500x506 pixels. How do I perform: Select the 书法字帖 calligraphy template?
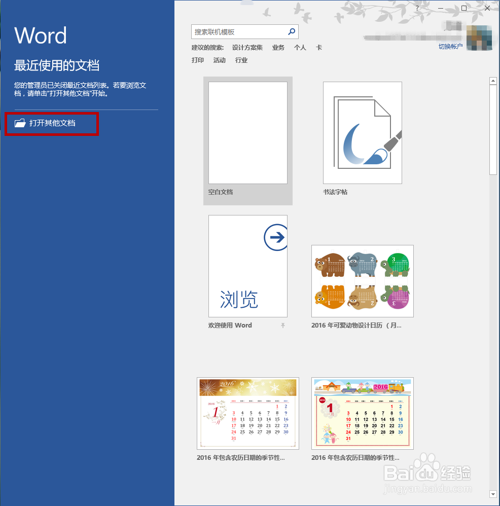363,139
